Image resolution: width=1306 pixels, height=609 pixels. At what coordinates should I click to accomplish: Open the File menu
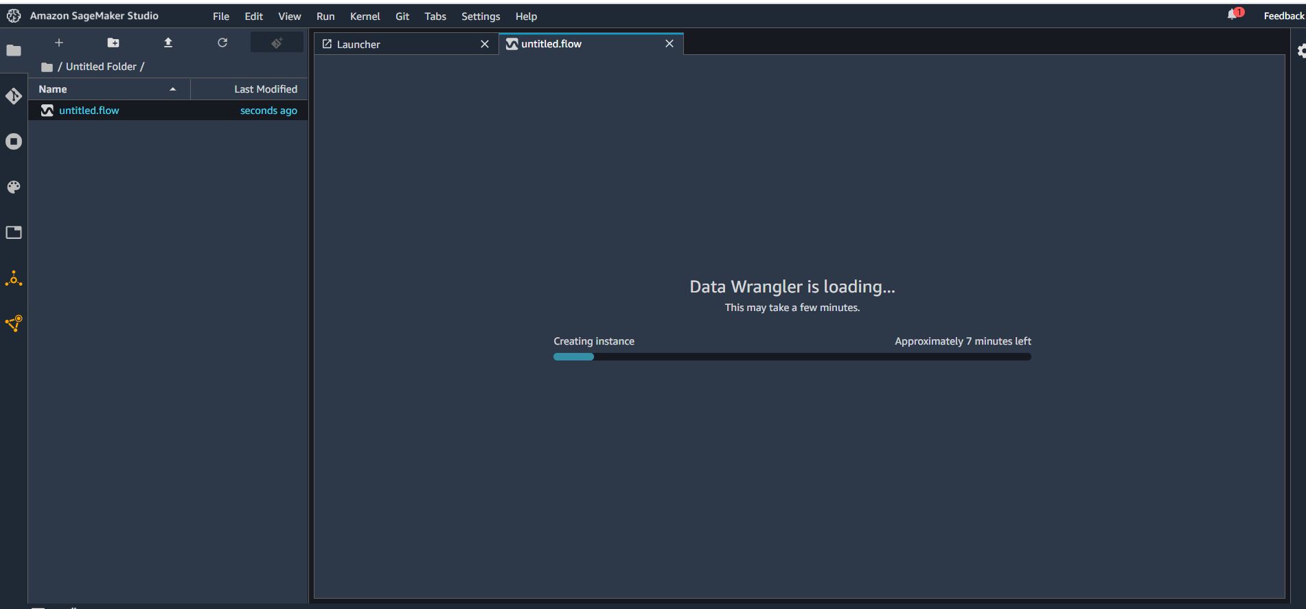point(221,16)
